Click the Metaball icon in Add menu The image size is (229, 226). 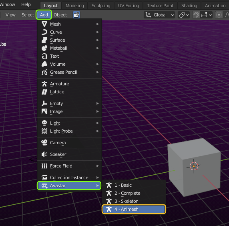(44, 48)
